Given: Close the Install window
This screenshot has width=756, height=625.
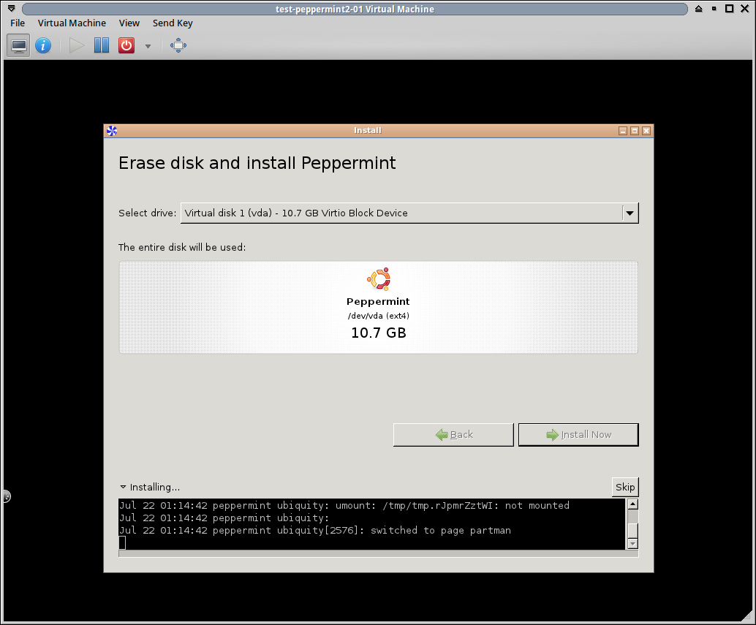Looking at the screenshot, I should [x=646, y=131].
